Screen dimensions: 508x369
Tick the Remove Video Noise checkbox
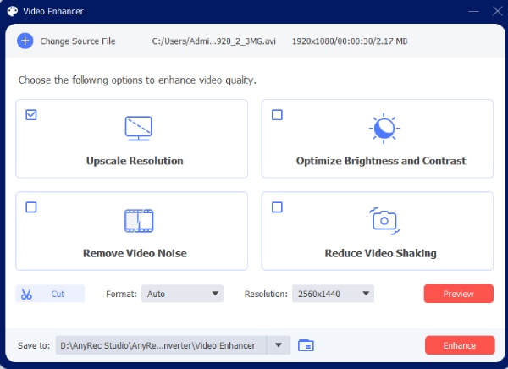click(x=31, y=207)
